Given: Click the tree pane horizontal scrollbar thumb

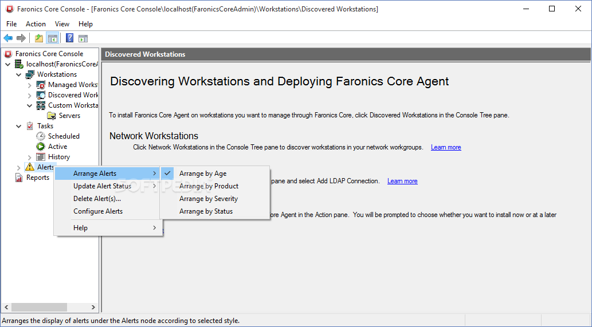Looking at the screenshot, I should pyautogui.click(x=40, y=307).
